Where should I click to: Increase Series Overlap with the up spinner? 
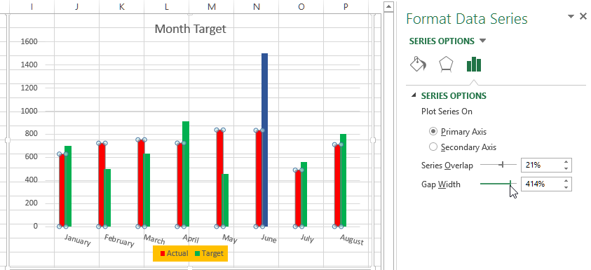pyautogui.click(x=566, y=162)
